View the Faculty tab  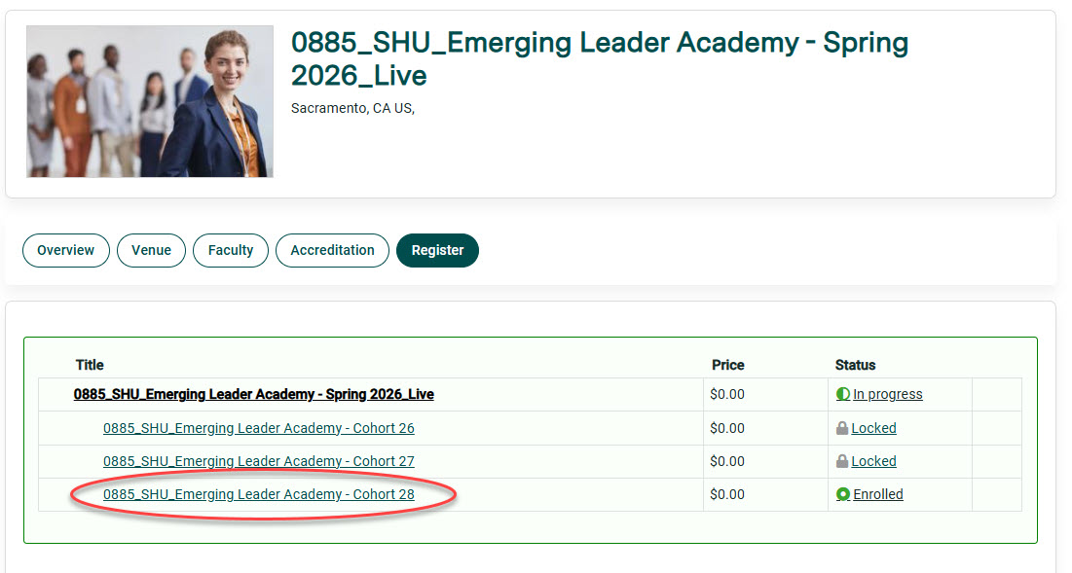(230, 250)
